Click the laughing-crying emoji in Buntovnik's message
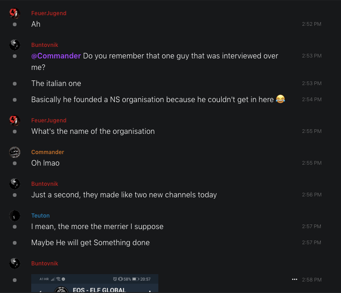Screen dimensions: 341x293 point(280,99)
